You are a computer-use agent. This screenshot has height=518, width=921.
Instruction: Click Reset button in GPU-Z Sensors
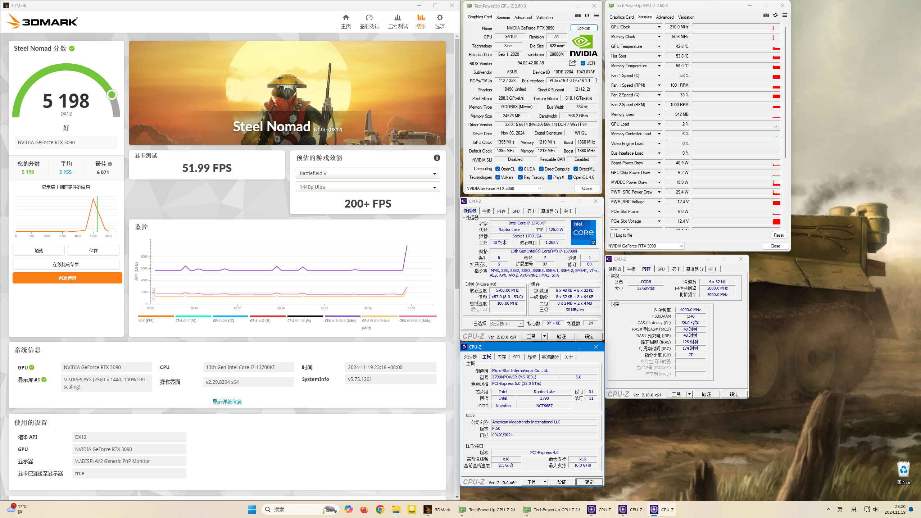coord(779,235)
